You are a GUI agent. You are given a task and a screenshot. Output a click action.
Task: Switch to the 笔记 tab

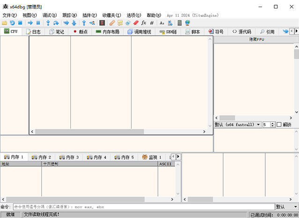coord(57,32)
